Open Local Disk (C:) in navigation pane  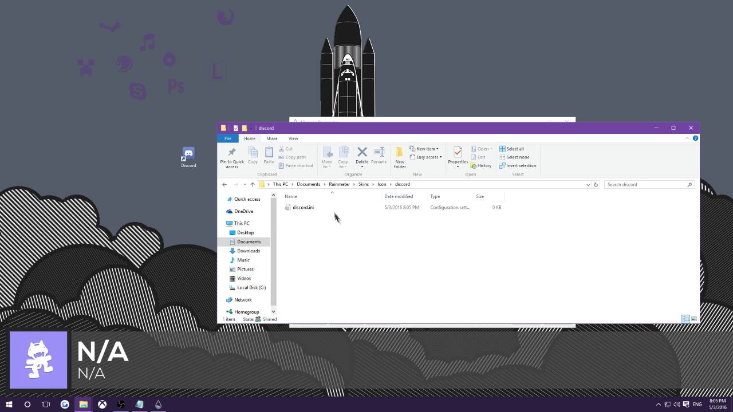click(251, 287)
